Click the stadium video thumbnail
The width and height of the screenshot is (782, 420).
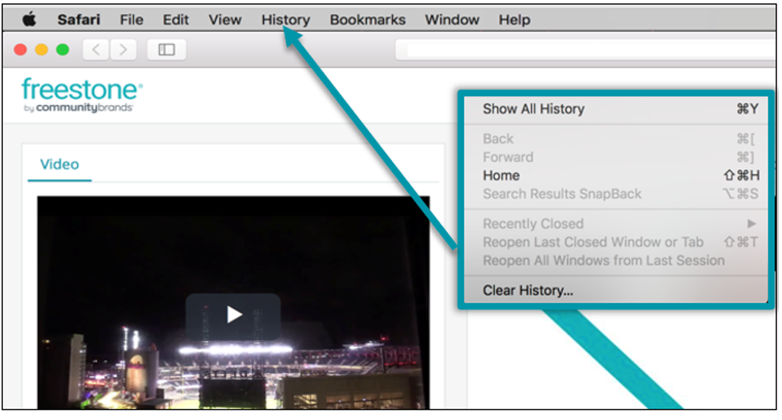[234, 302]
